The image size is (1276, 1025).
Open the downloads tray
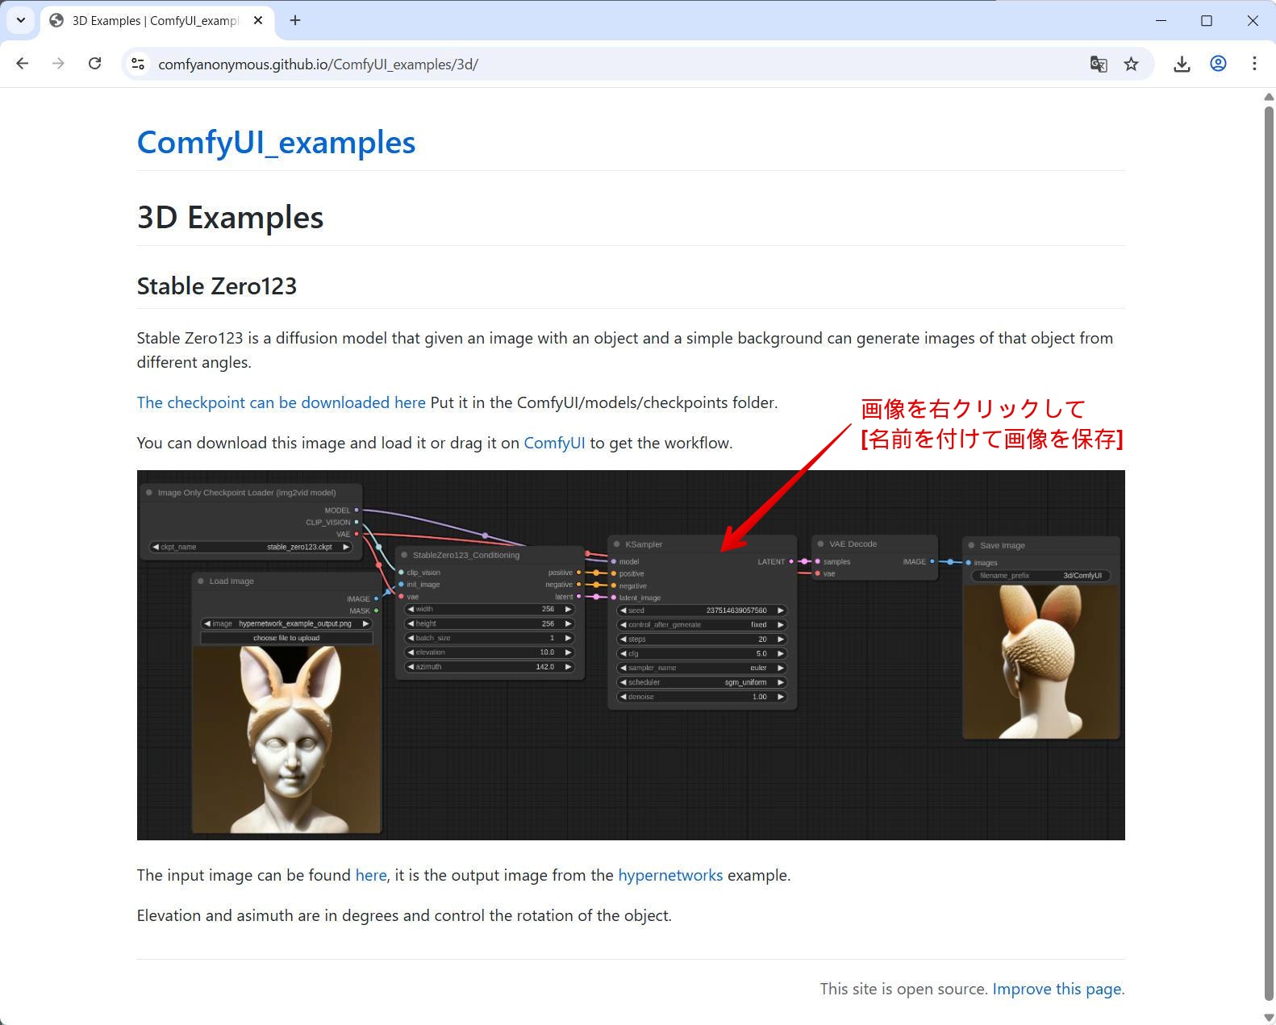pyautogui.click(x=1182, y=64)
